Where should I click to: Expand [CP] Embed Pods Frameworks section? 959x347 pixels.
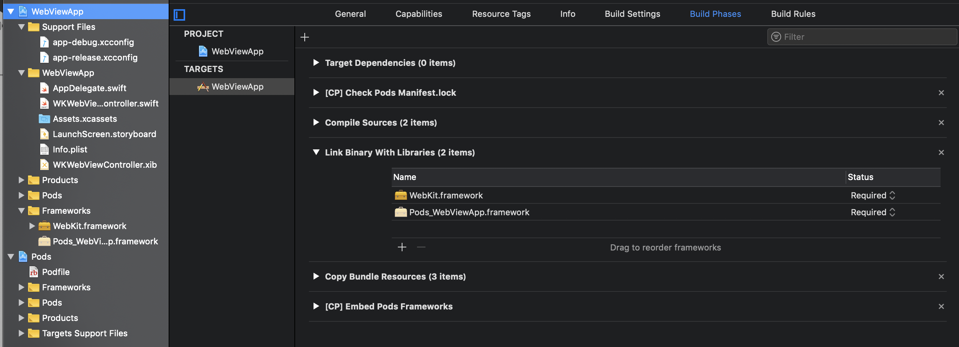click(x=316, y=306)
